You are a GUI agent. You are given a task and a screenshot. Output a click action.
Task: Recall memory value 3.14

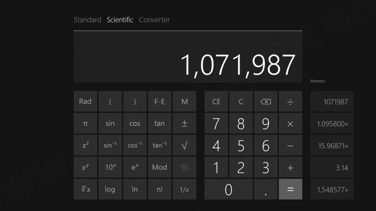[x=332, y=167]
